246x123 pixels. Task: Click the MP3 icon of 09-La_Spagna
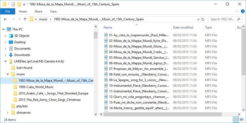click(106, 80)
